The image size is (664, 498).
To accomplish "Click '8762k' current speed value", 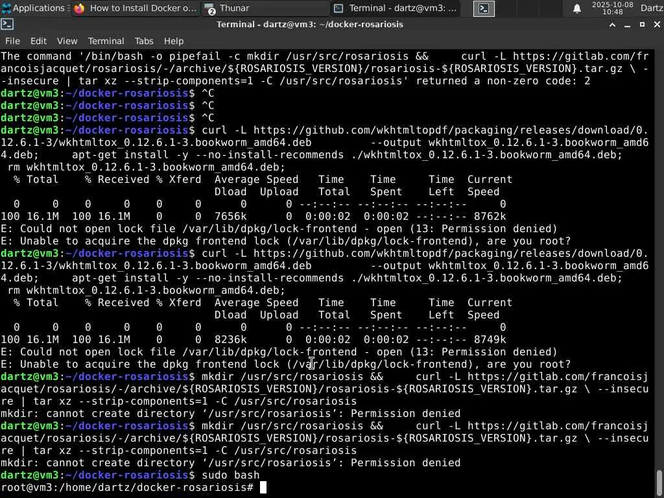I will point(490,217).
